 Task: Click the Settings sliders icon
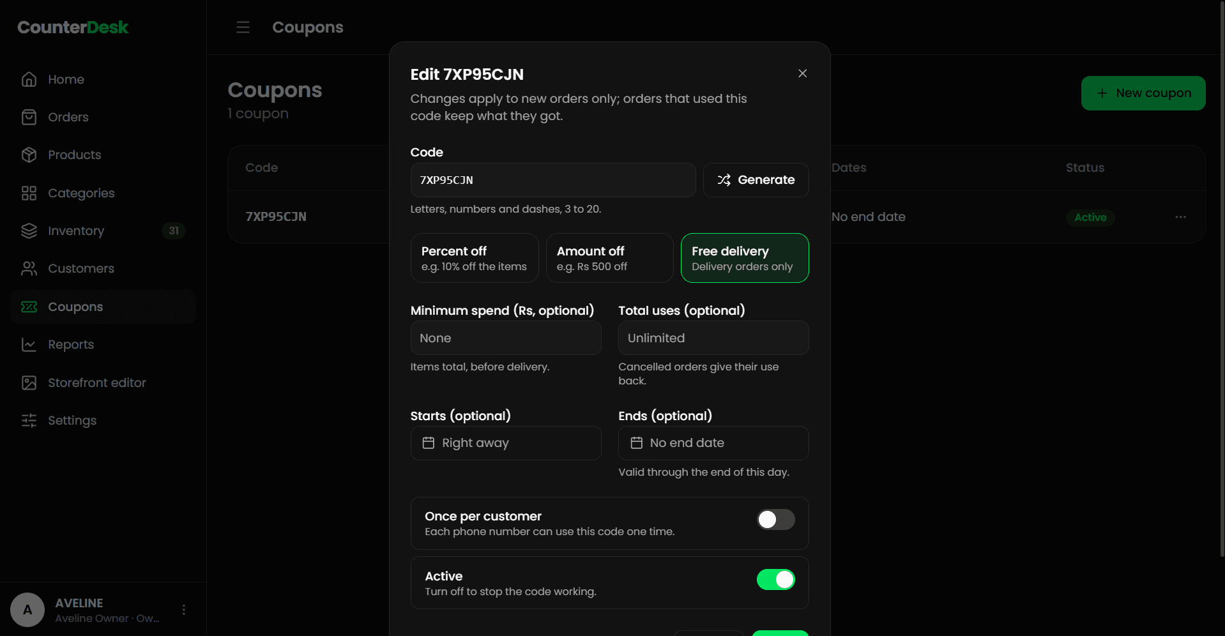29,420
